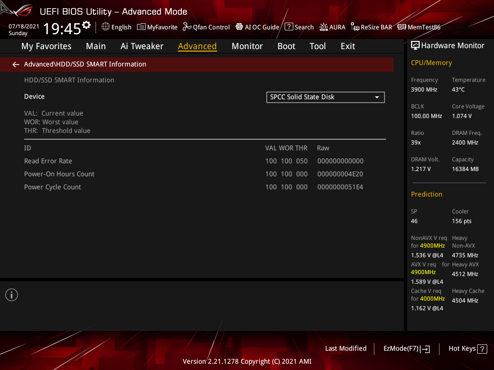
Task: Switch to the Monitor tab
Action: point(247,46)
